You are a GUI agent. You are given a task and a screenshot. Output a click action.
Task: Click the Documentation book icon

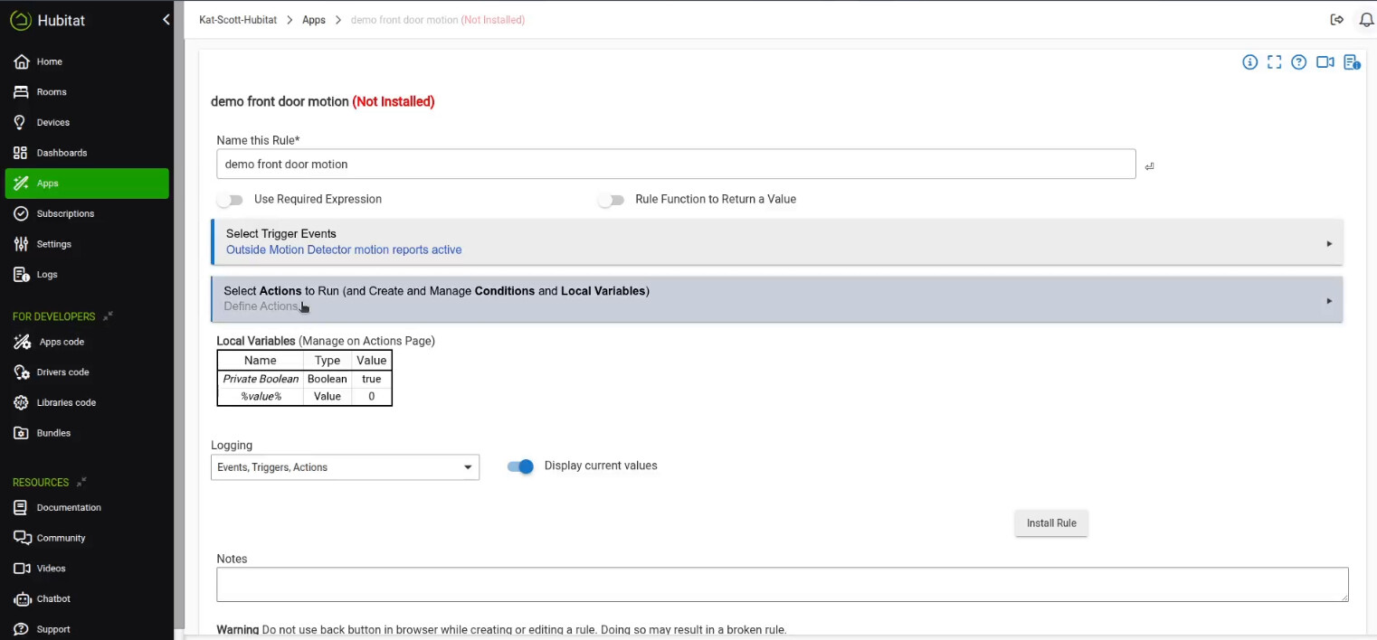point(20,507)
